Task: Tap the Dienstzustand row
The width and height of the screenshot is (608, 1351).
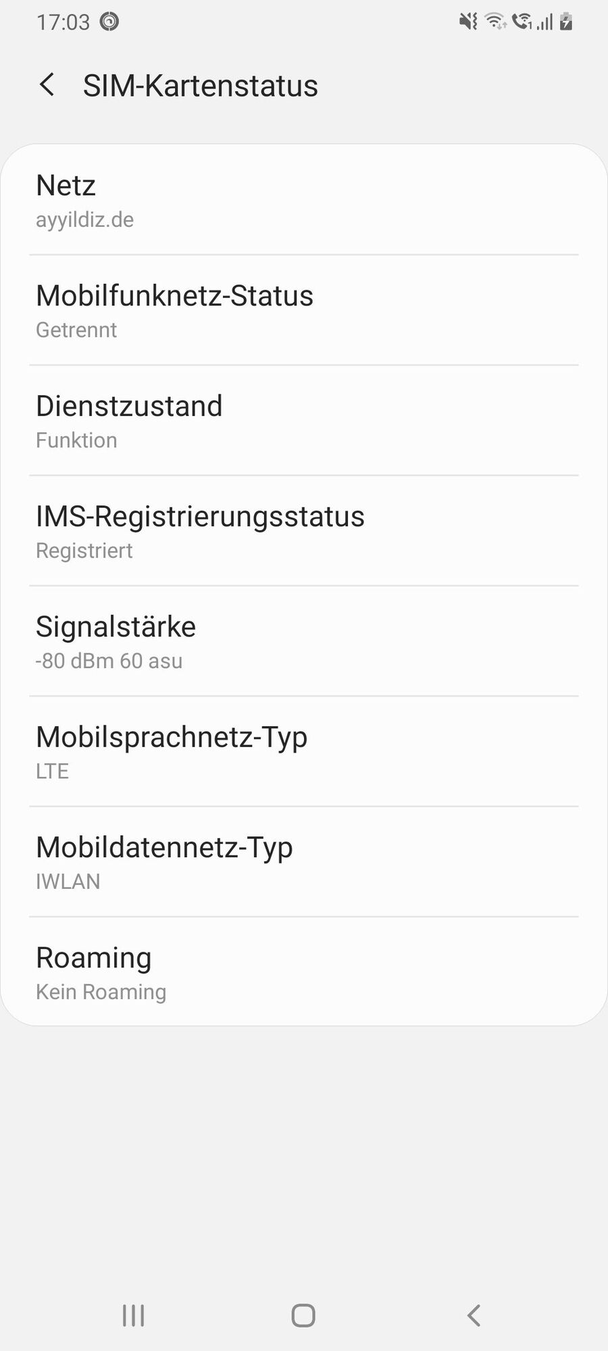Action: tap(304, 421)
